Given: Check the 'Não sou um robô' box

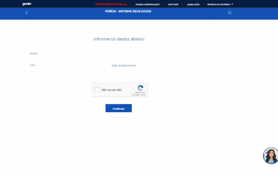Looking at the screenshot, I should coord(97,90).
